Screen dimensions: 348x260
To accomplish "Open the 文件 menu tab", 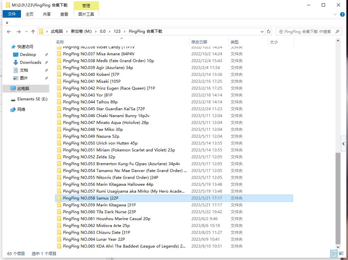I will [12, 14].
